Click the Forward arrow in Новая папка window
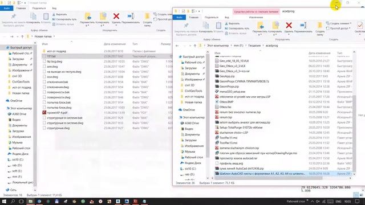 [x=11, y=36]
